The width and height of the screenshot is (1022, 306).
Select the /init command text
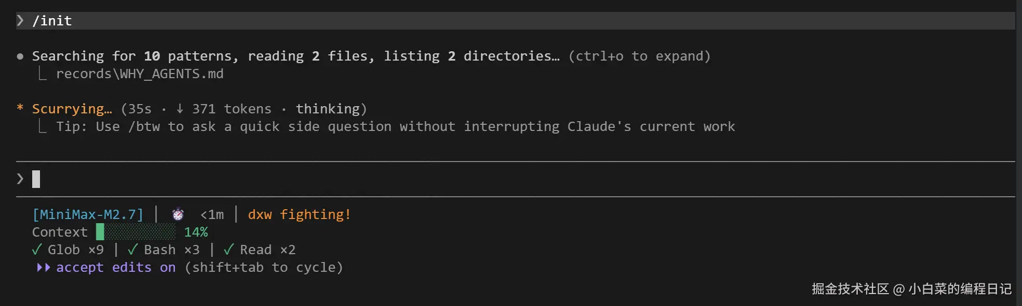52,21
